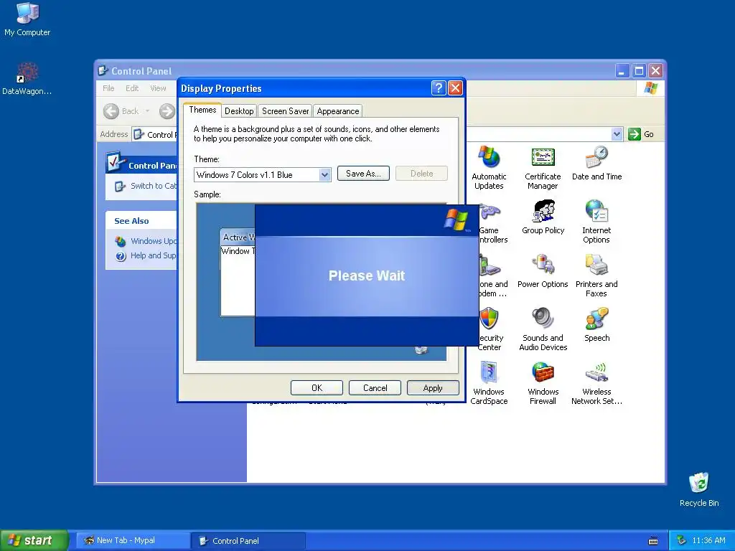
Task: Open the File menu
Action: pyautogui.click(x=108, y=88)
